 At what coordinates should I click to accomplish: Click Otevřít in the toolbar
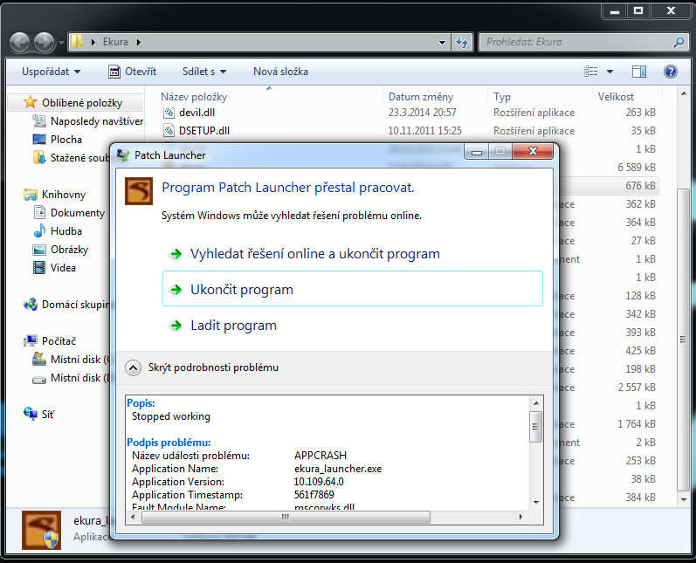(132, 72)
